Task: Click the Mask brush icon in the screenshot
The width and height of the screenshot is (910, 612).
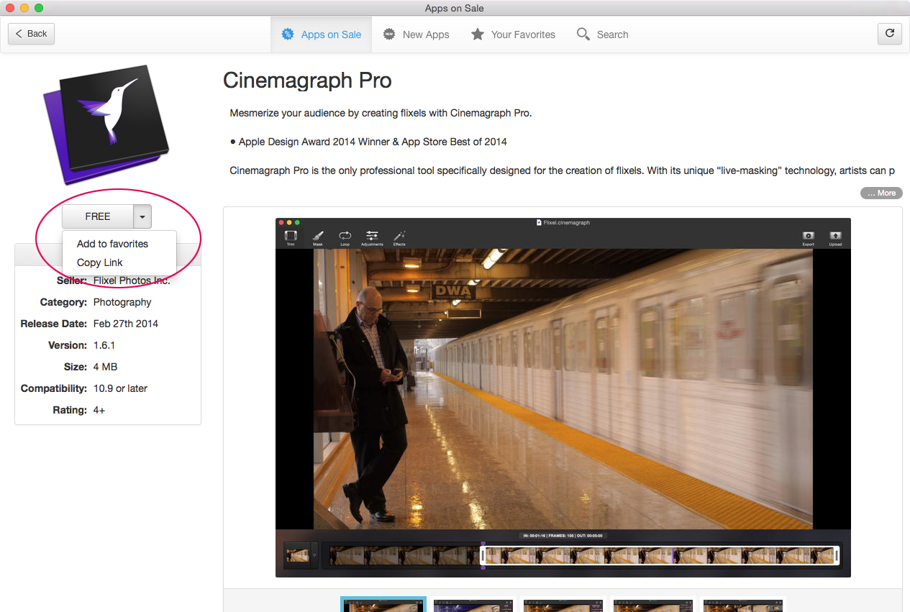Action: click(x=318, y=238)
